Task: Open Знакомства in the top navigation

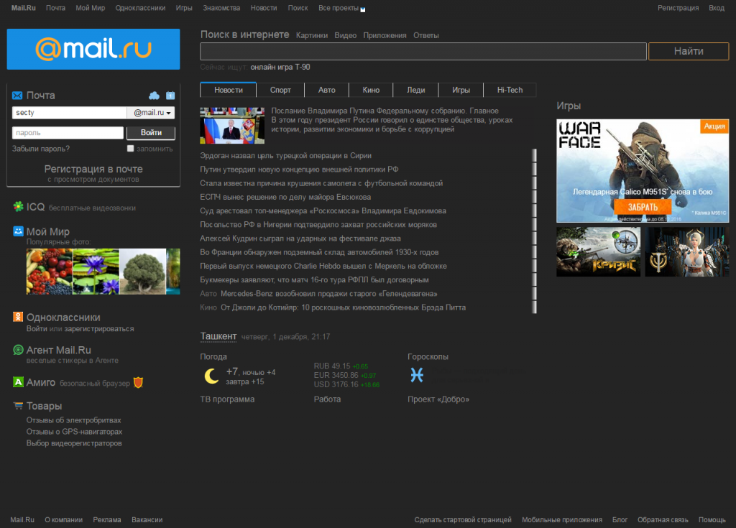Action: point(221,8)
